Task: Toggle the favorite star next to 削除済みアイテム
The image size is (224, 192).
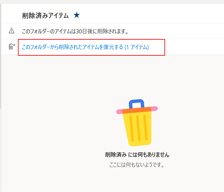Action: 77,15
